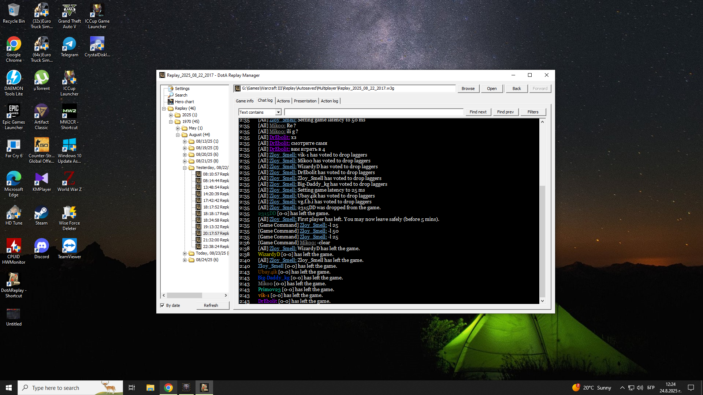The height and width of the screenshot is (395, 703).
Task: Switch to the Action log tab
Action: (x=330, y=101)
